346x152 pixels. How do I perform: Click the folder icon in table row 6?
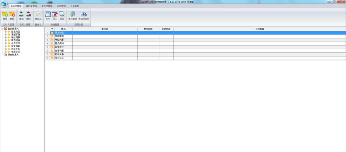coord(52,50)
